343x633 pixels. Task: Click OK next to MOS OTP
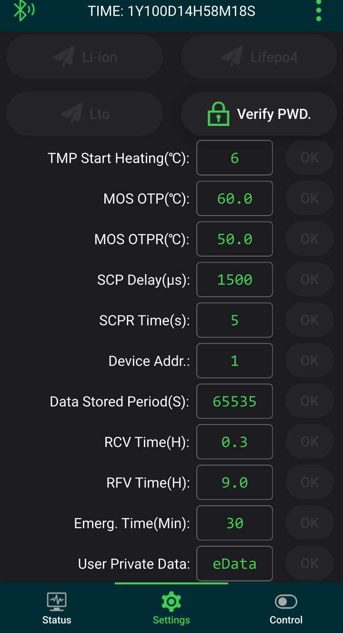pyautogui.click(x=310, y=198)
